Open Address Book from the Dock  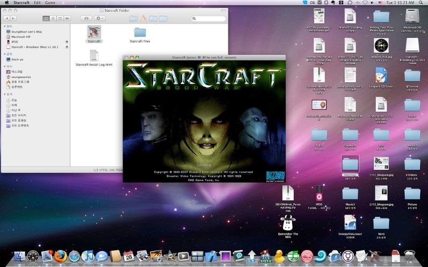click(x=115, y=256)
